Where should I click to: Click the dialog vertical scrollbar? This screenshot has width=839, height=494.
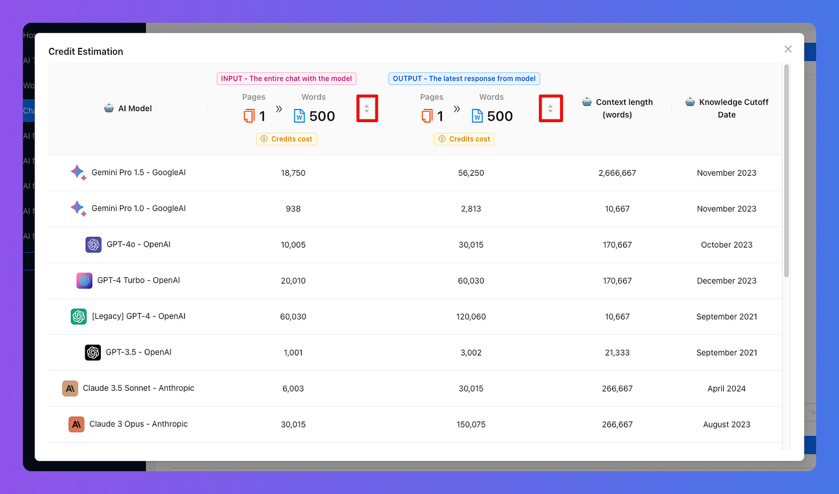coord(787,171)
